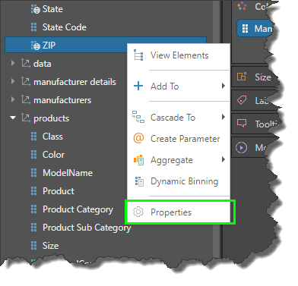Select the Product Category column
Screen dimensions: 298x286
click(78, 209)
